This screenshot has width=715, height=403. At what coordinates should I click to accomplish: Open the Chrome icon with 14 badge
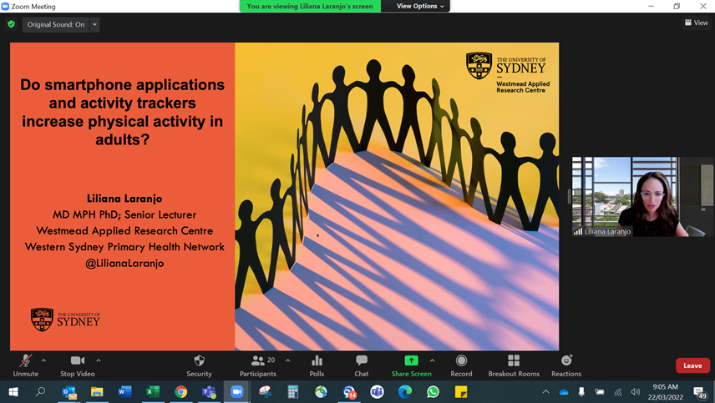(x=349, y=391)
